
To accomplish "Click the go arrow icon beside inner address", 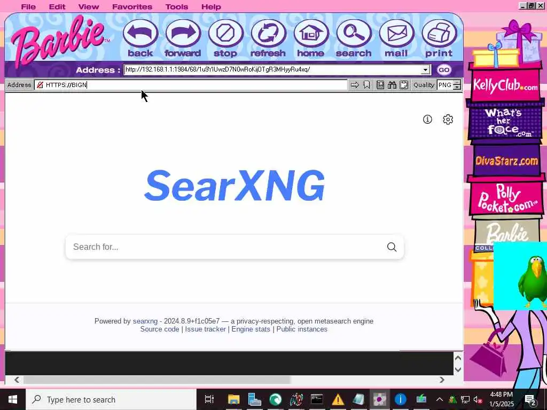I will coord(355,85).
